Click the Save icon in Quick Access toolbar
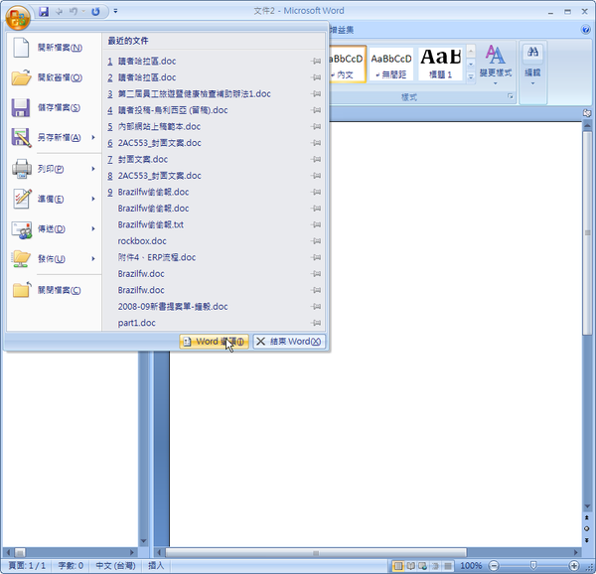 [x=44, y=11]
